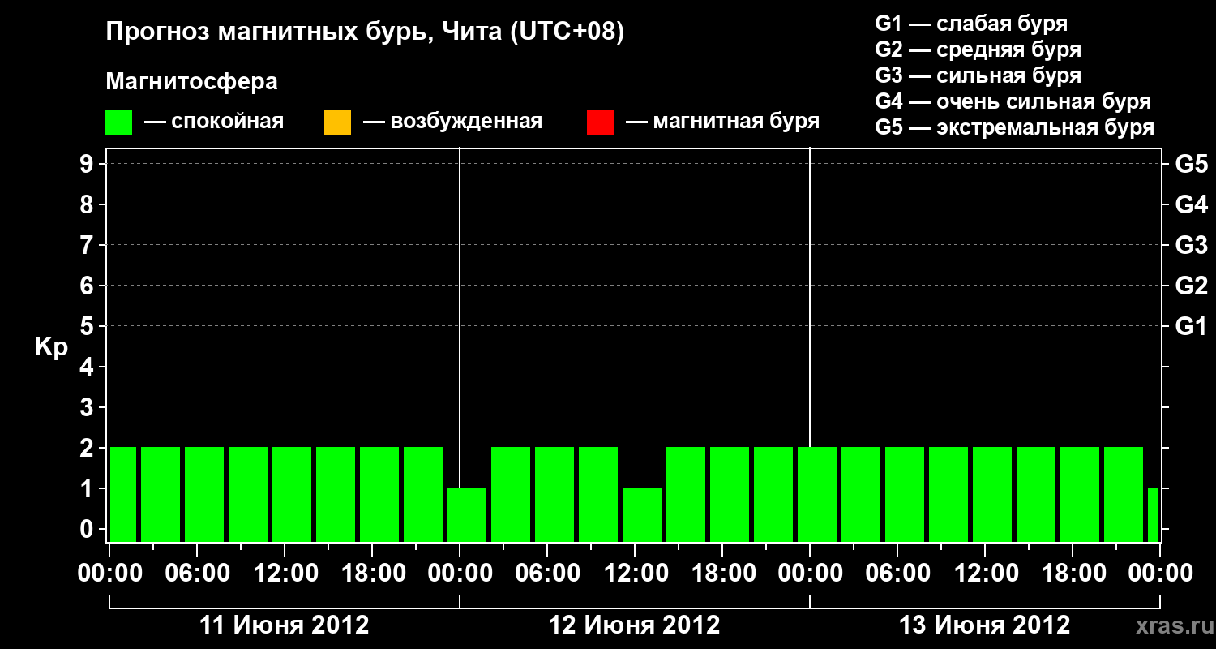Click the short Kp 1 bar starting 12 Июня 00:00
This screenshot has width=1216, height=649.
467,514
